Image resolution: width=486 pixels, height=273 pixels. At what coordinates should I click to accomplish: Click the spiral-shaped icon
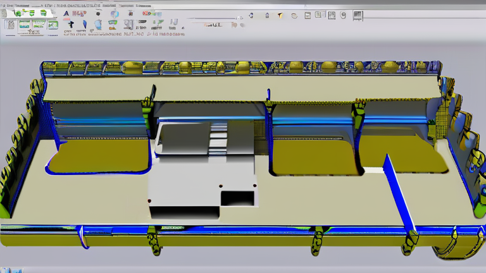(343, 15)
